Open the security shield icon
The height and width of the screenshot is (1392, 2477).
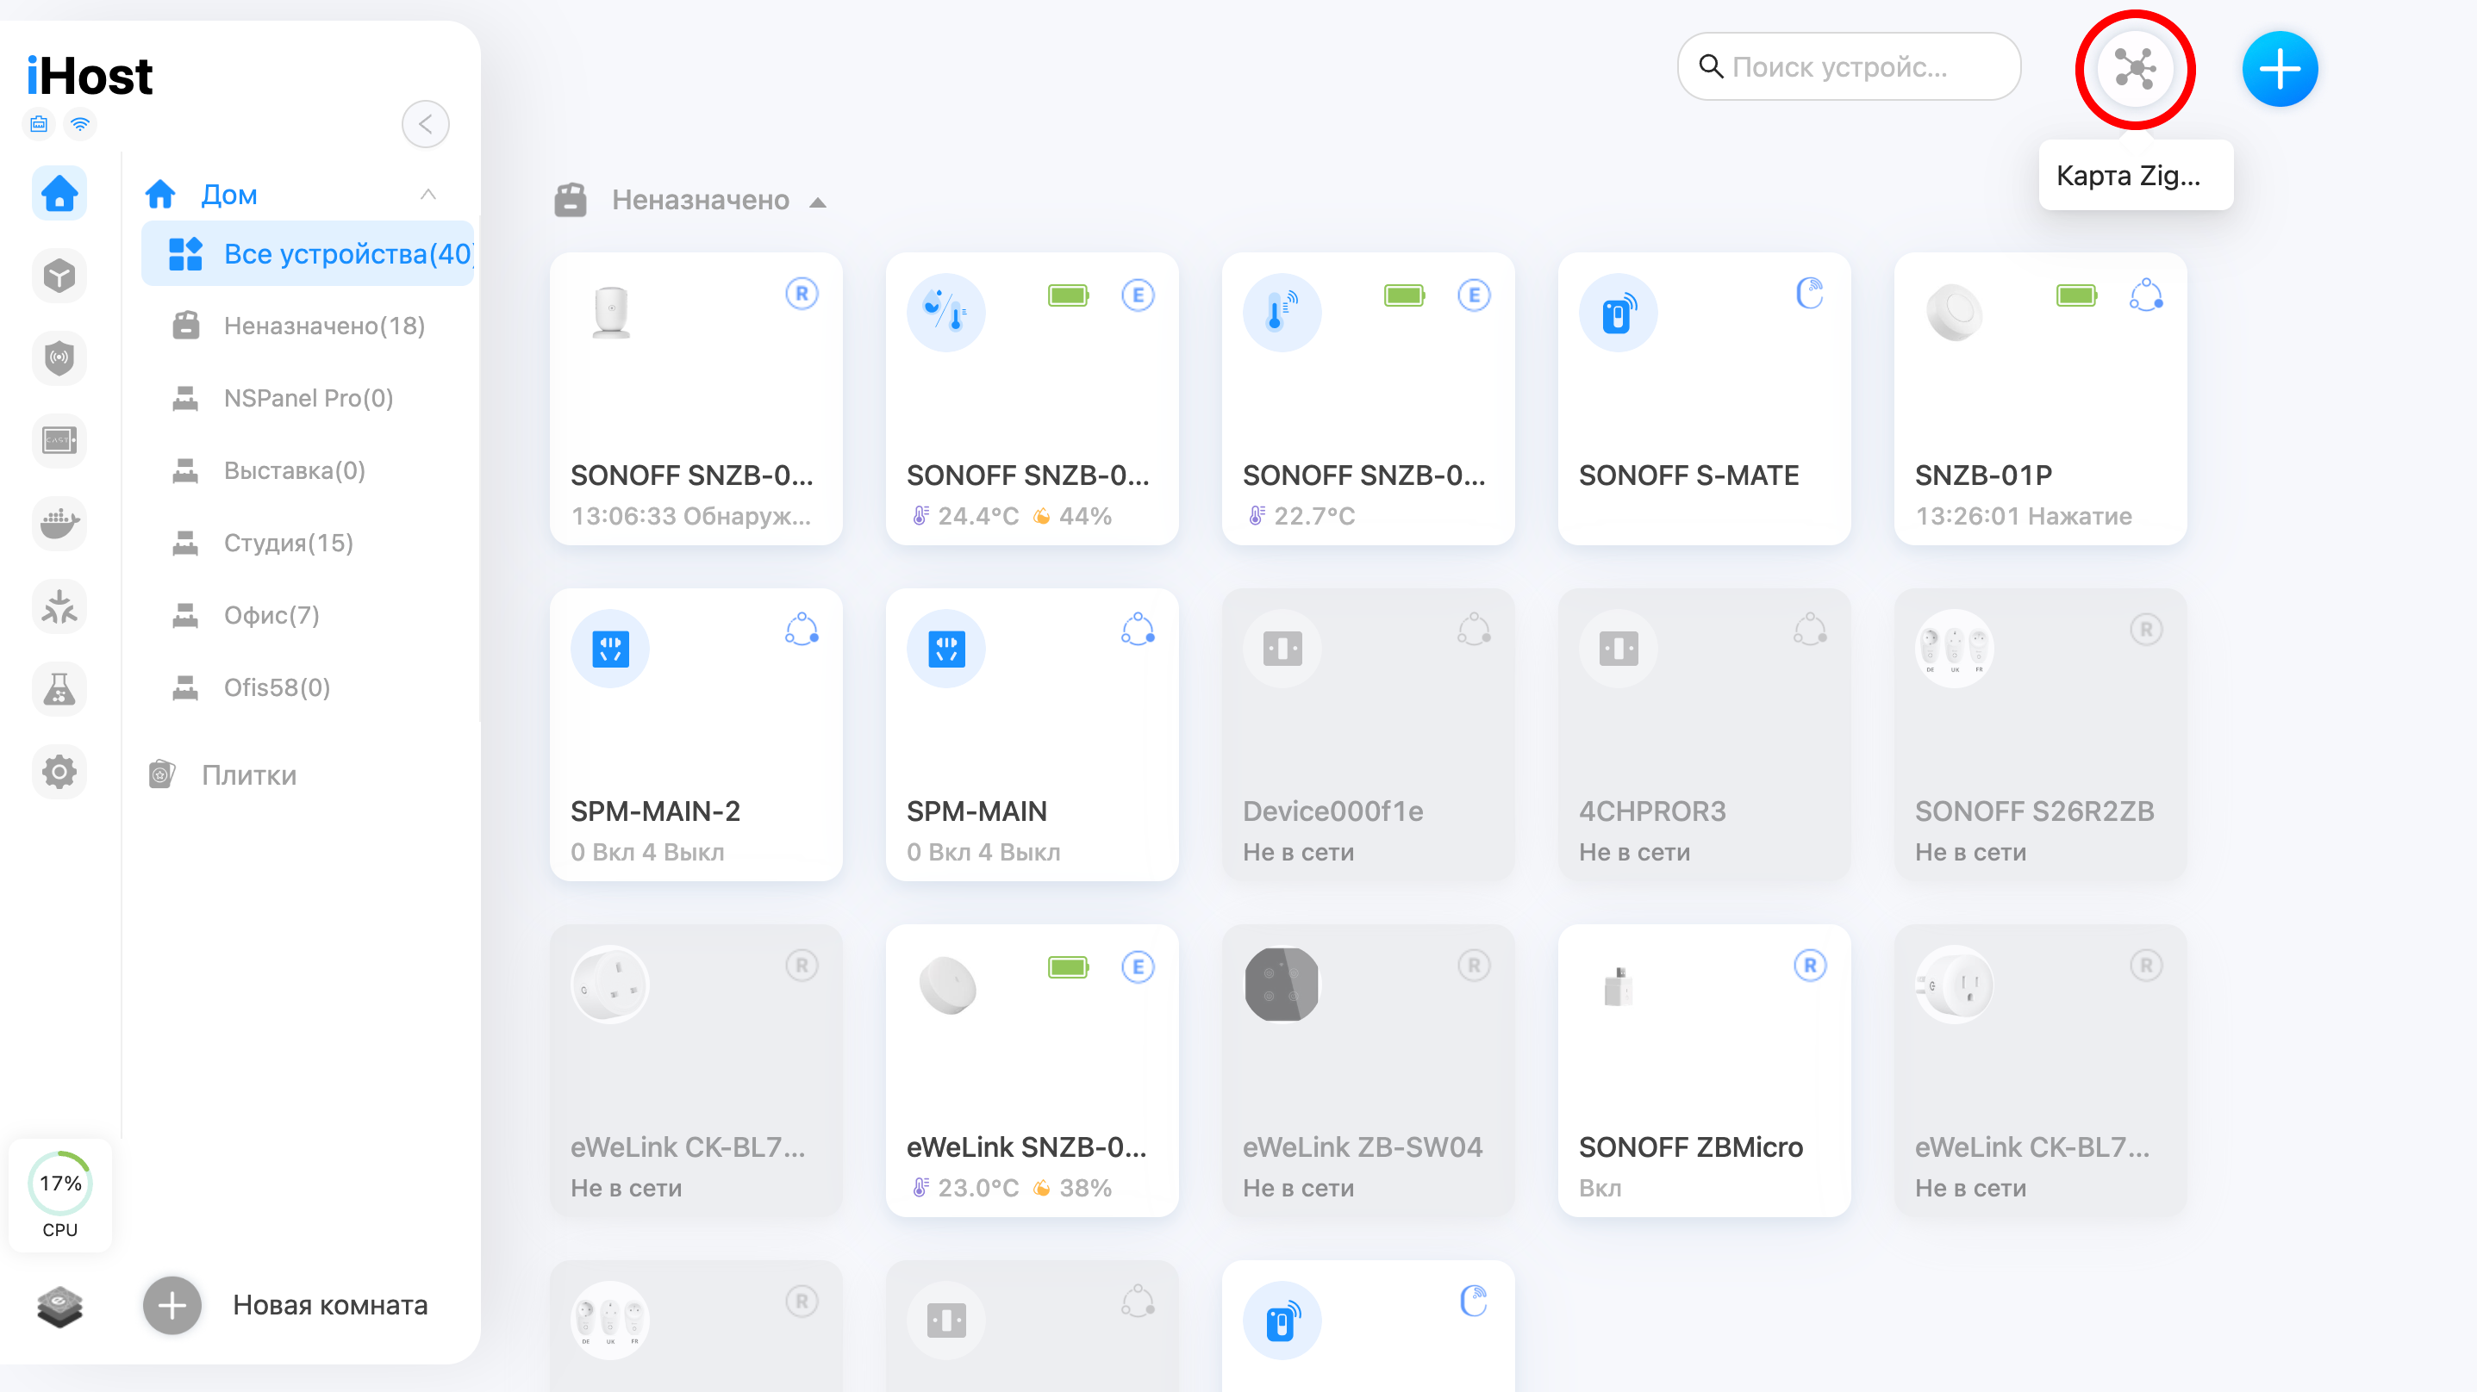click(59, 358)
